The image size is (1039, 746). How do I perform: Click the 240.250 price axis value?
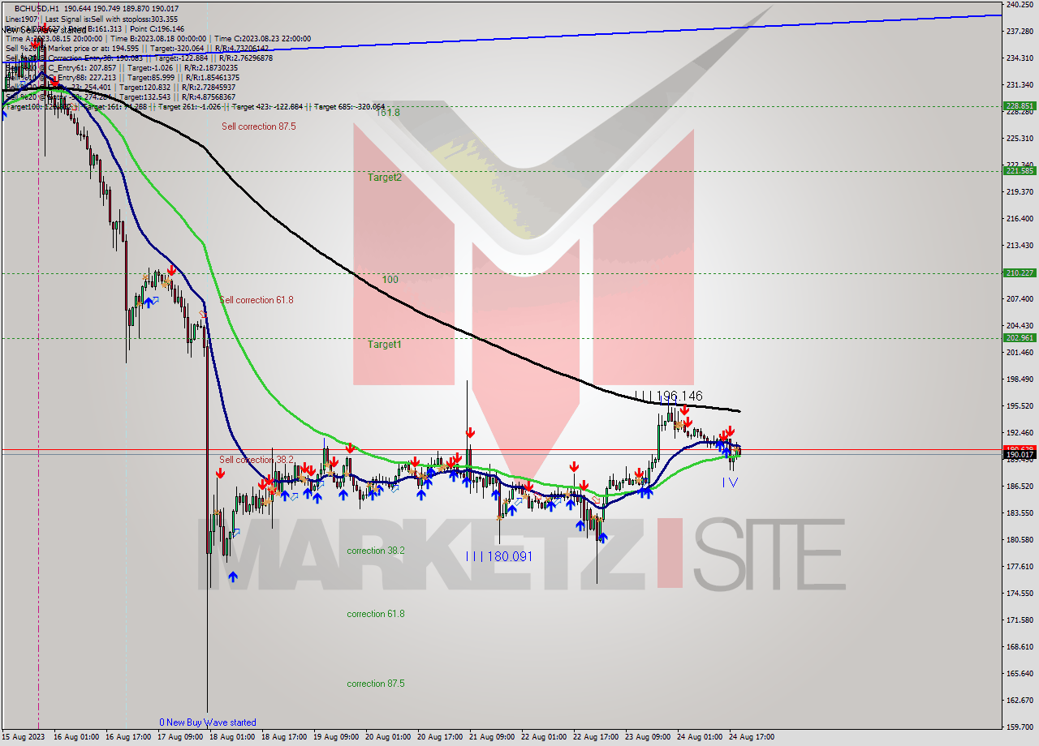[x=1020, y=5]
